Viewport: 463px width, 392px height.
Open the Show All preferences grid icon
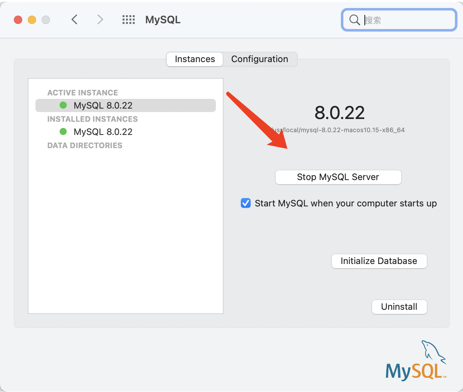point(128,20)
